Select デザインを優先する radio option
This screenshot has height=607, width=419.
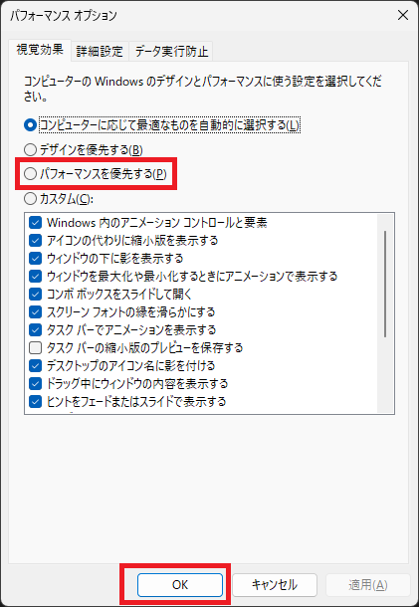coord(30,150)
